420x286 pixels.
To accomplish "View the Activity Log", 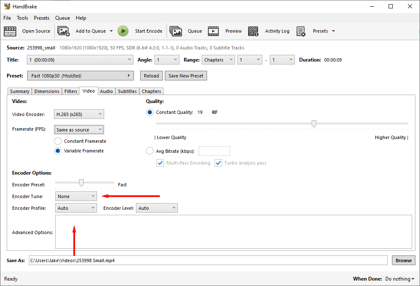I will (x=254, y=31).
